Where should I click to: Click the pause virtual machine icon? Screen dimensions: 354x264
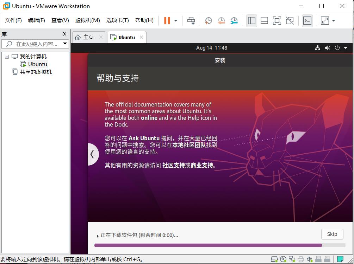tap(167, 20)
